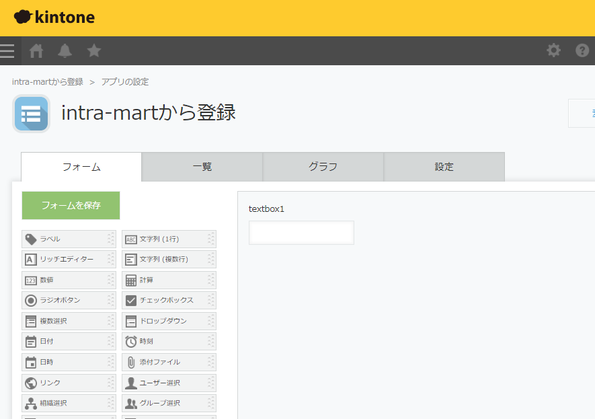This screenshot has height=419, width=595.
Task: Click the intra-martから登録 page title
Action: click(149, 113)
